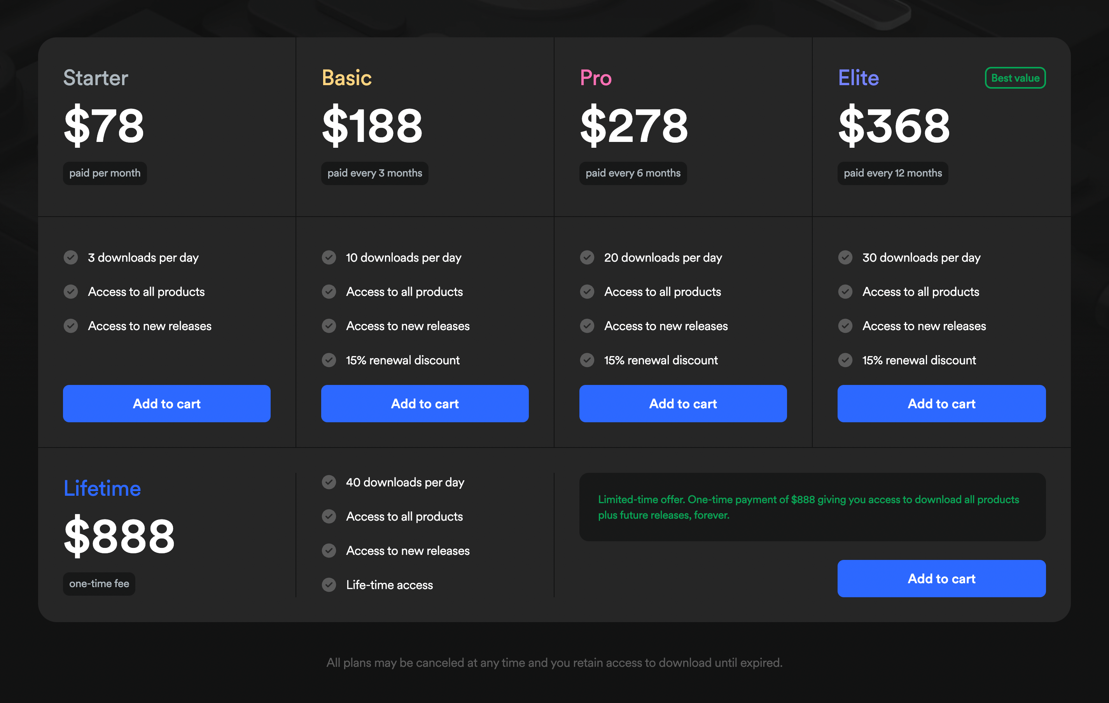This screenshot has height=703, width=1109.
Task: Click checkmark beside 3 downloads per day
Action: click(71, 257)
